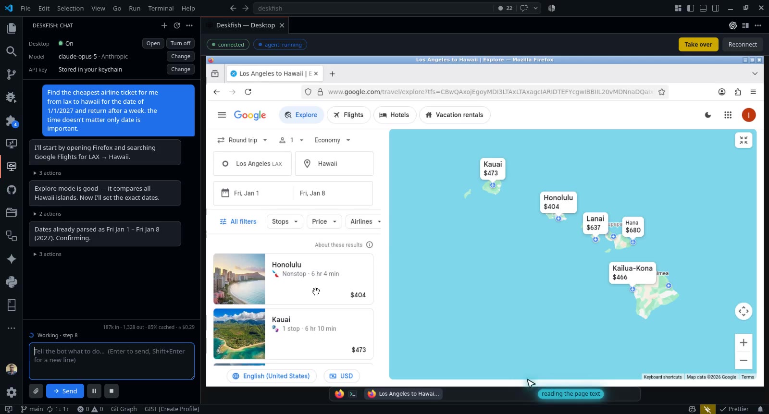
Task: Stop the running agent
Action: (112, 391)
